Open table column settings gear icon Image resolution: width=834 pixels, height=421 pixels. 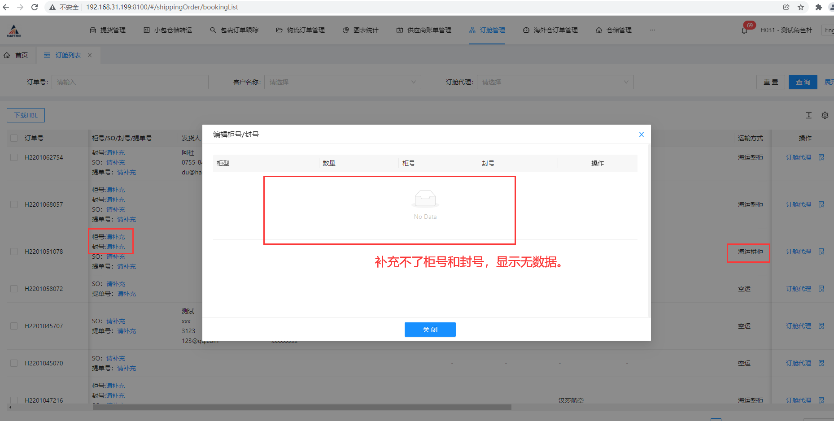tap(825, 115)
